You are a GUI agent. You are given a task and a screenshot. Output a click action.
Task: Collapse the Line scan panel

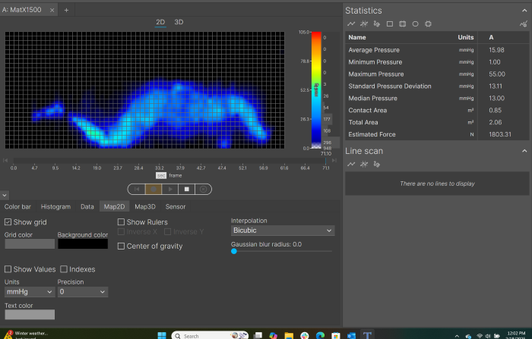524,151
